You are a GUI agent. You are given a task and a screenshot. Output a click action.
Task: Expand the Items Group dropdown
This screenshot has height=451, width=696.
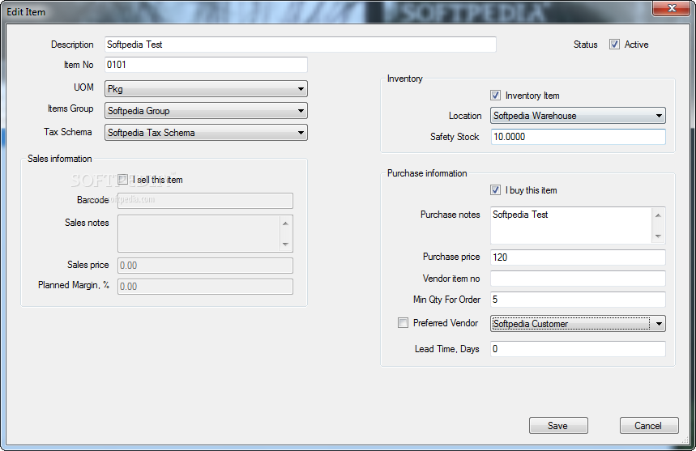click(206, 111)
